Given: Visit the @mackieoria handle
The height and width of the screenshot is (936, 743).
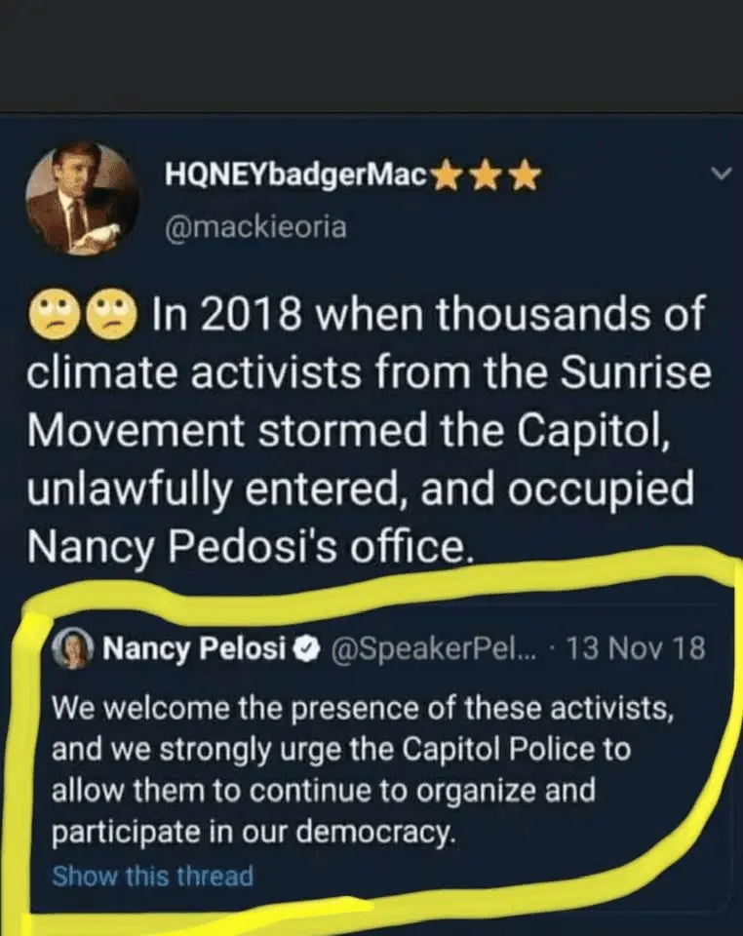Looking at the screenshot, I should pos(257,229).
